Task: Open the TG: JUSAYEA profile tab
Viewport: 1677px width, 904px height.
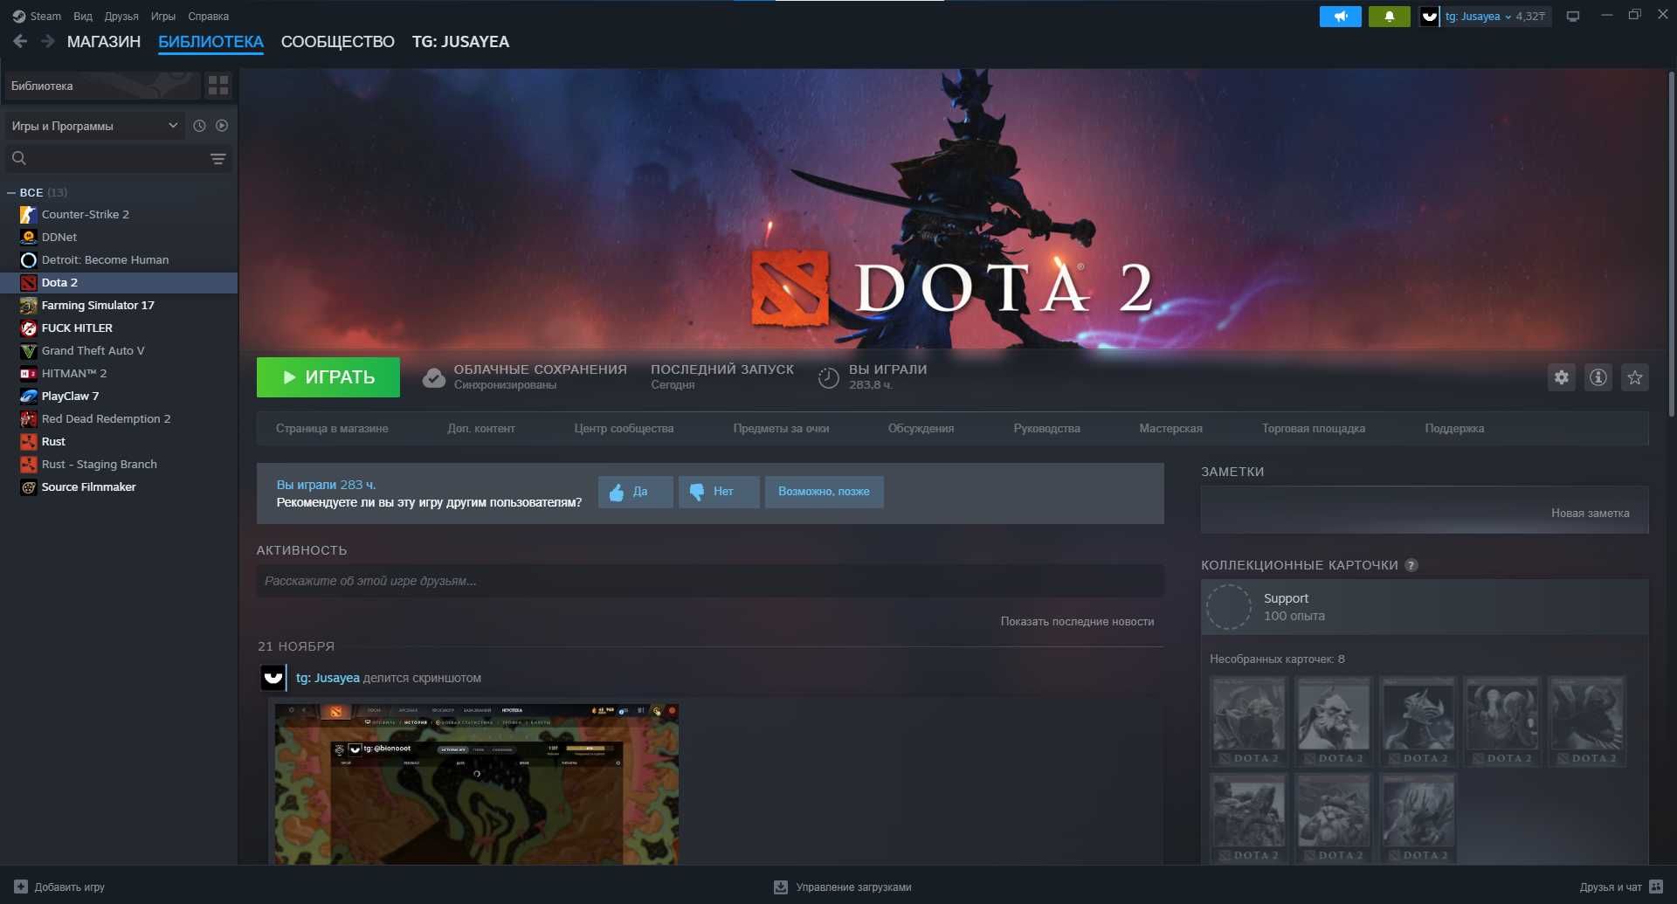Action: click(x=460, y=42)
